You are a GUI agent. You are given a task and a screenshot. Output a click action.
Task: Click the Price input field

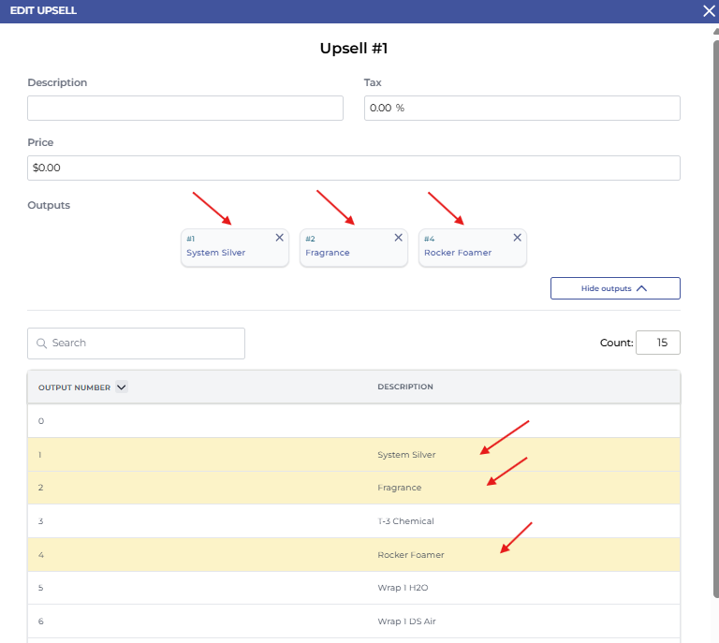point(354,168)
